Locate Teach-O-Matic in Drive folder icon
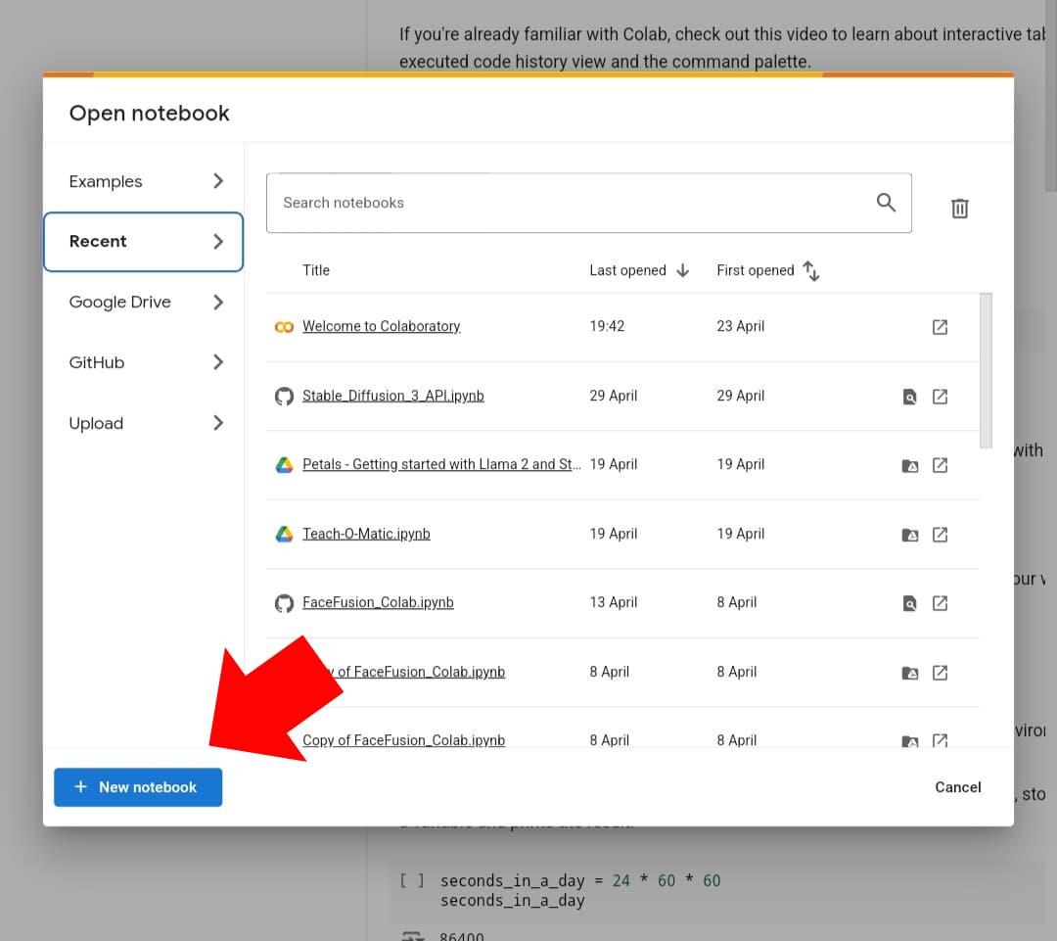Screen dimensions: 1057x941 point(910,535)
